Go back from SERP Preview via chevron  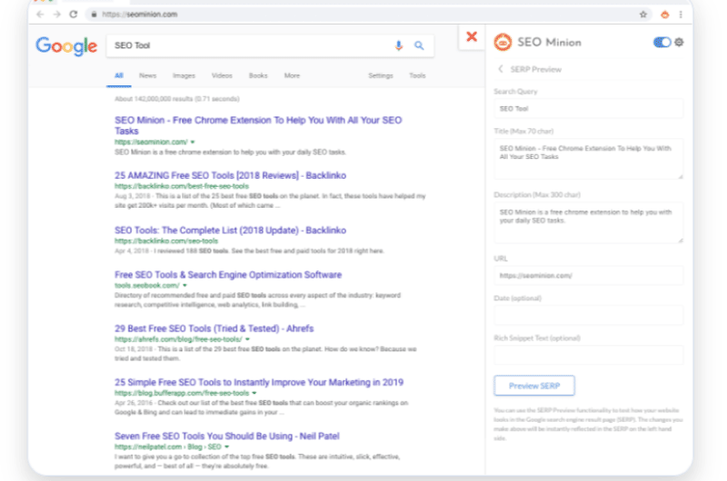coord(501,69)
